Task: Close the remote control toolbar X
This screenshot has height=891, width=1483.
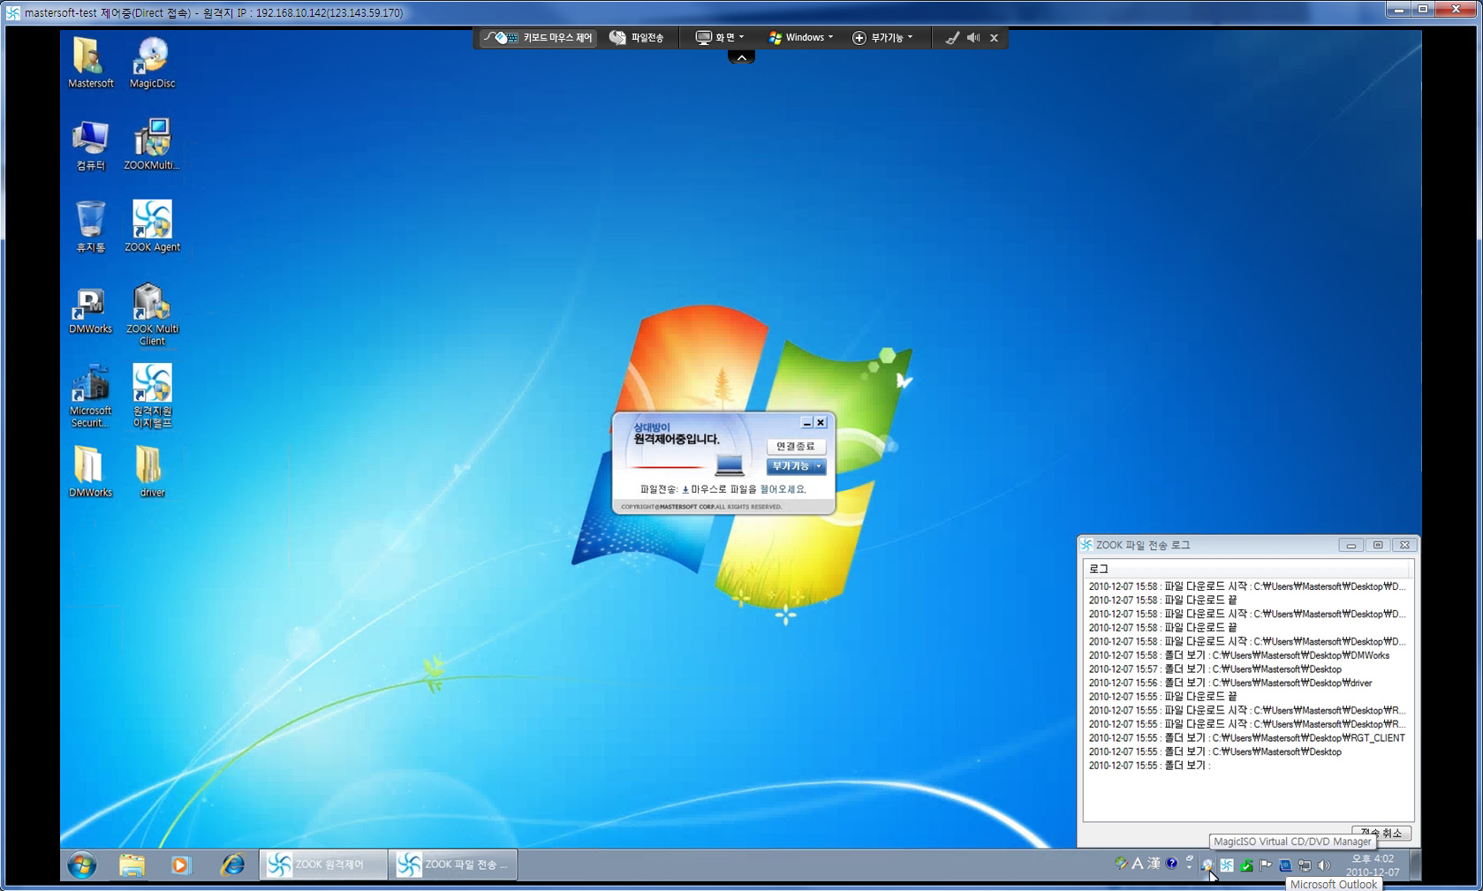Action: point(994,38)
